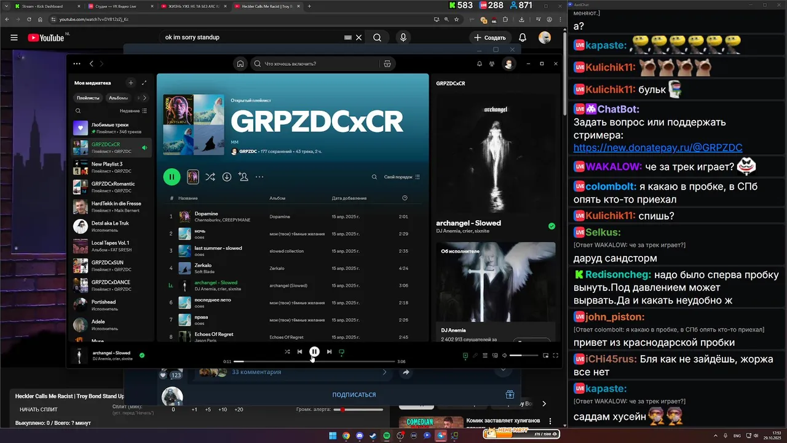Select Плейлисты filter chip
787x443 pixels.
coord(88,98)
